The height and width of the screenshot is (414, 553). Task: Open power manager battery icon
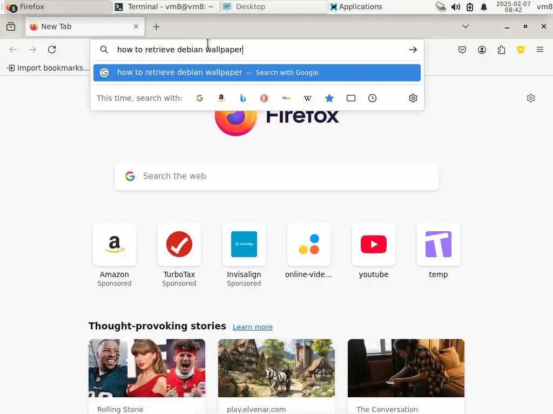pyautogui.click(x=470, y=7)
